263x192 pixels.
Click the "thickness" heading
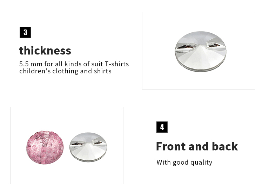point(45,51)
